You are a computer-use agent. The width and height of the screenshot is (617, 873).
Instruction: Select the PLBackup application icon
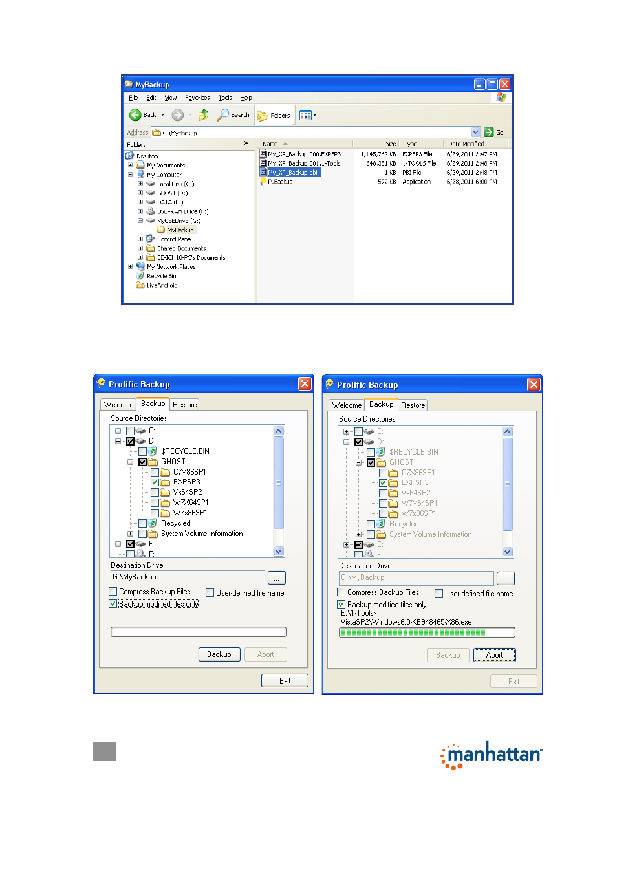[x=263, y=182]
